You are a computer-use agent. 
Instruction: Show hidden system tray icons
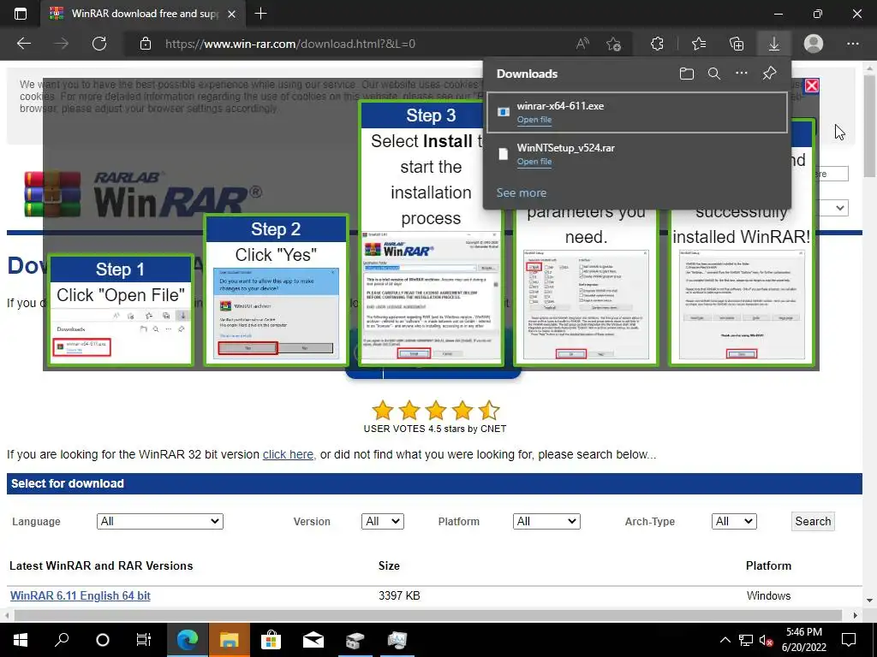pos(725,640)
